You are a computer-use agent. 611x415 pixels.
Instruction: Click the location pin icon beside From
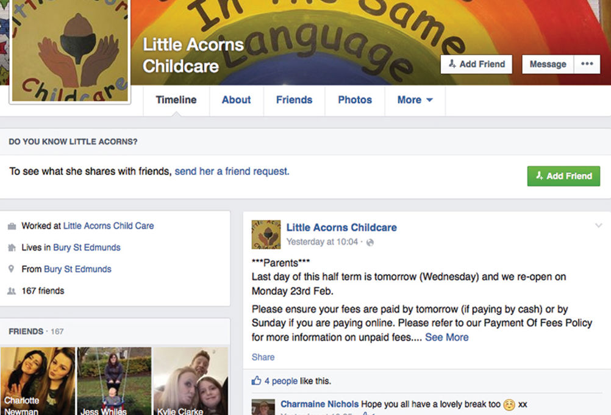(x=12, y=269)
